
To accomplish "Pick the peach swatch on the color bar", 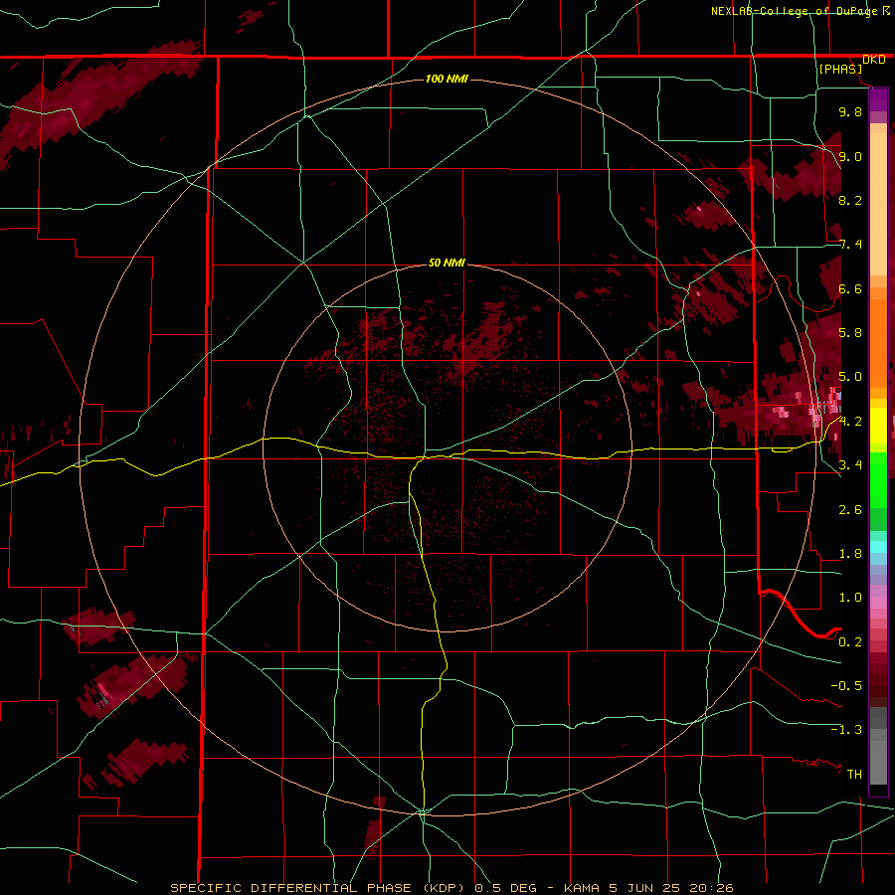I will coord(878,204).
